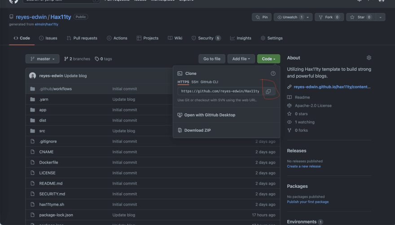Click the repository icon beside reyes-edwin
Image resolution: width=395 pixels, height=225 pixels.
click(x=11, y=17)
